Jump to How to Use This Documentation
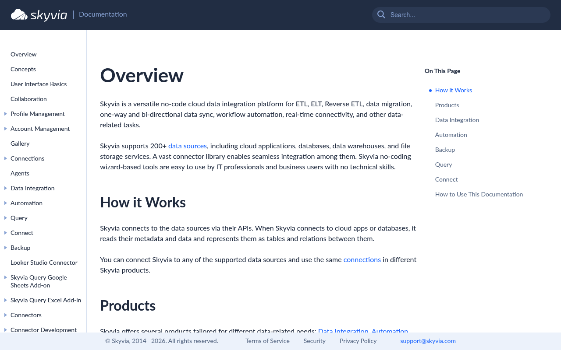Screen dimensions: 561x350 479,194
